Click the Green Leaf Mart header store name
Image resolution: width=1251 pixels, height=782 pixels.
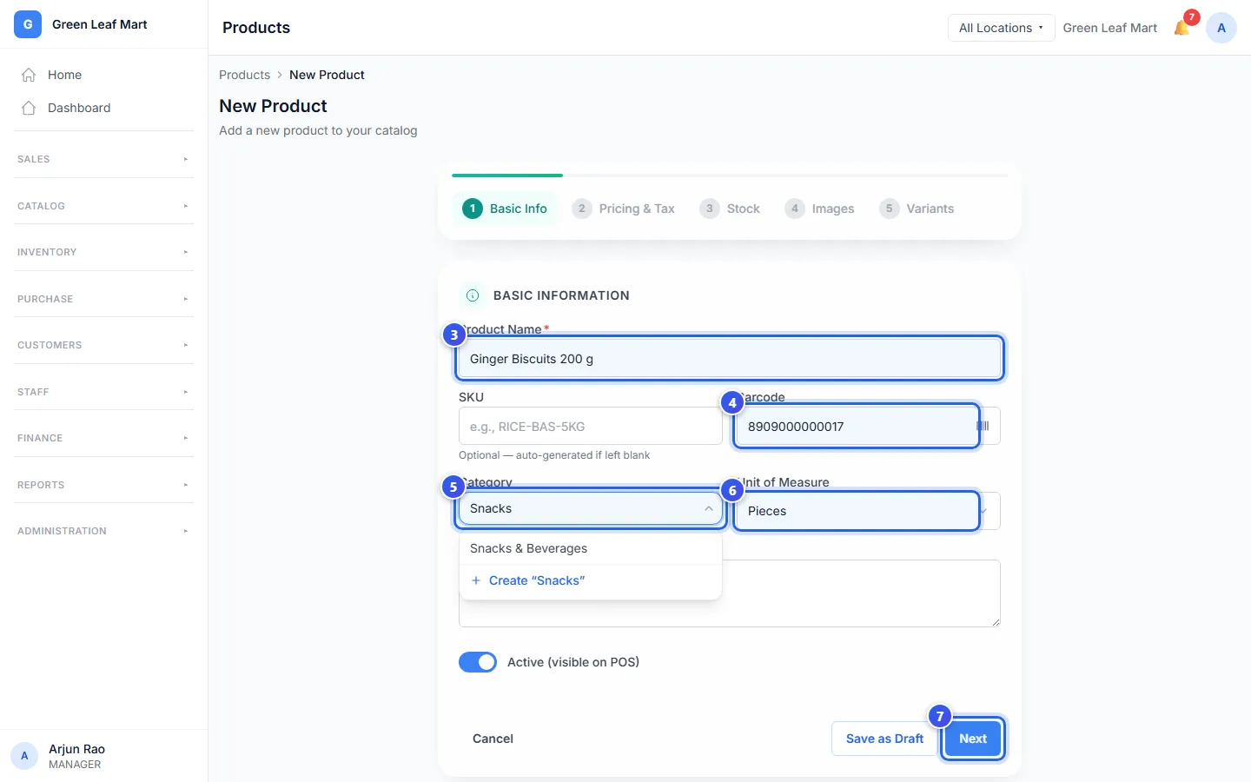point(1110,28)
